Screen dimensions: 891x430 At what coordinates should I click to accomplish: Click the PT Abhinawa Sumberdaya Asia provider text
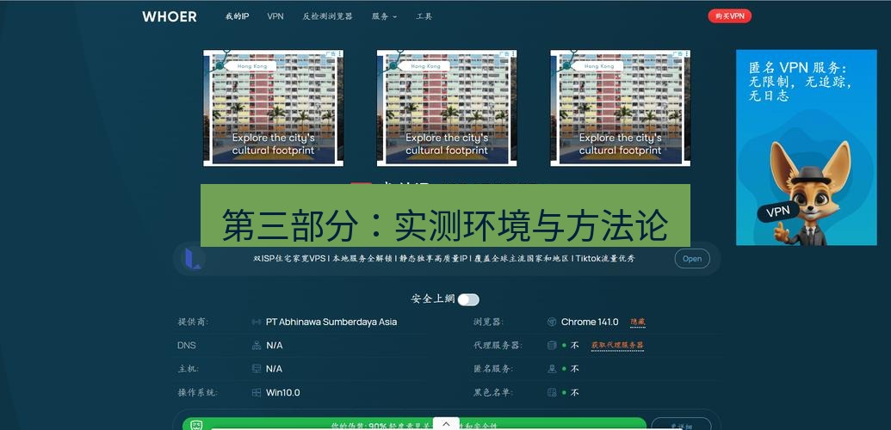[x=331, y=322]
